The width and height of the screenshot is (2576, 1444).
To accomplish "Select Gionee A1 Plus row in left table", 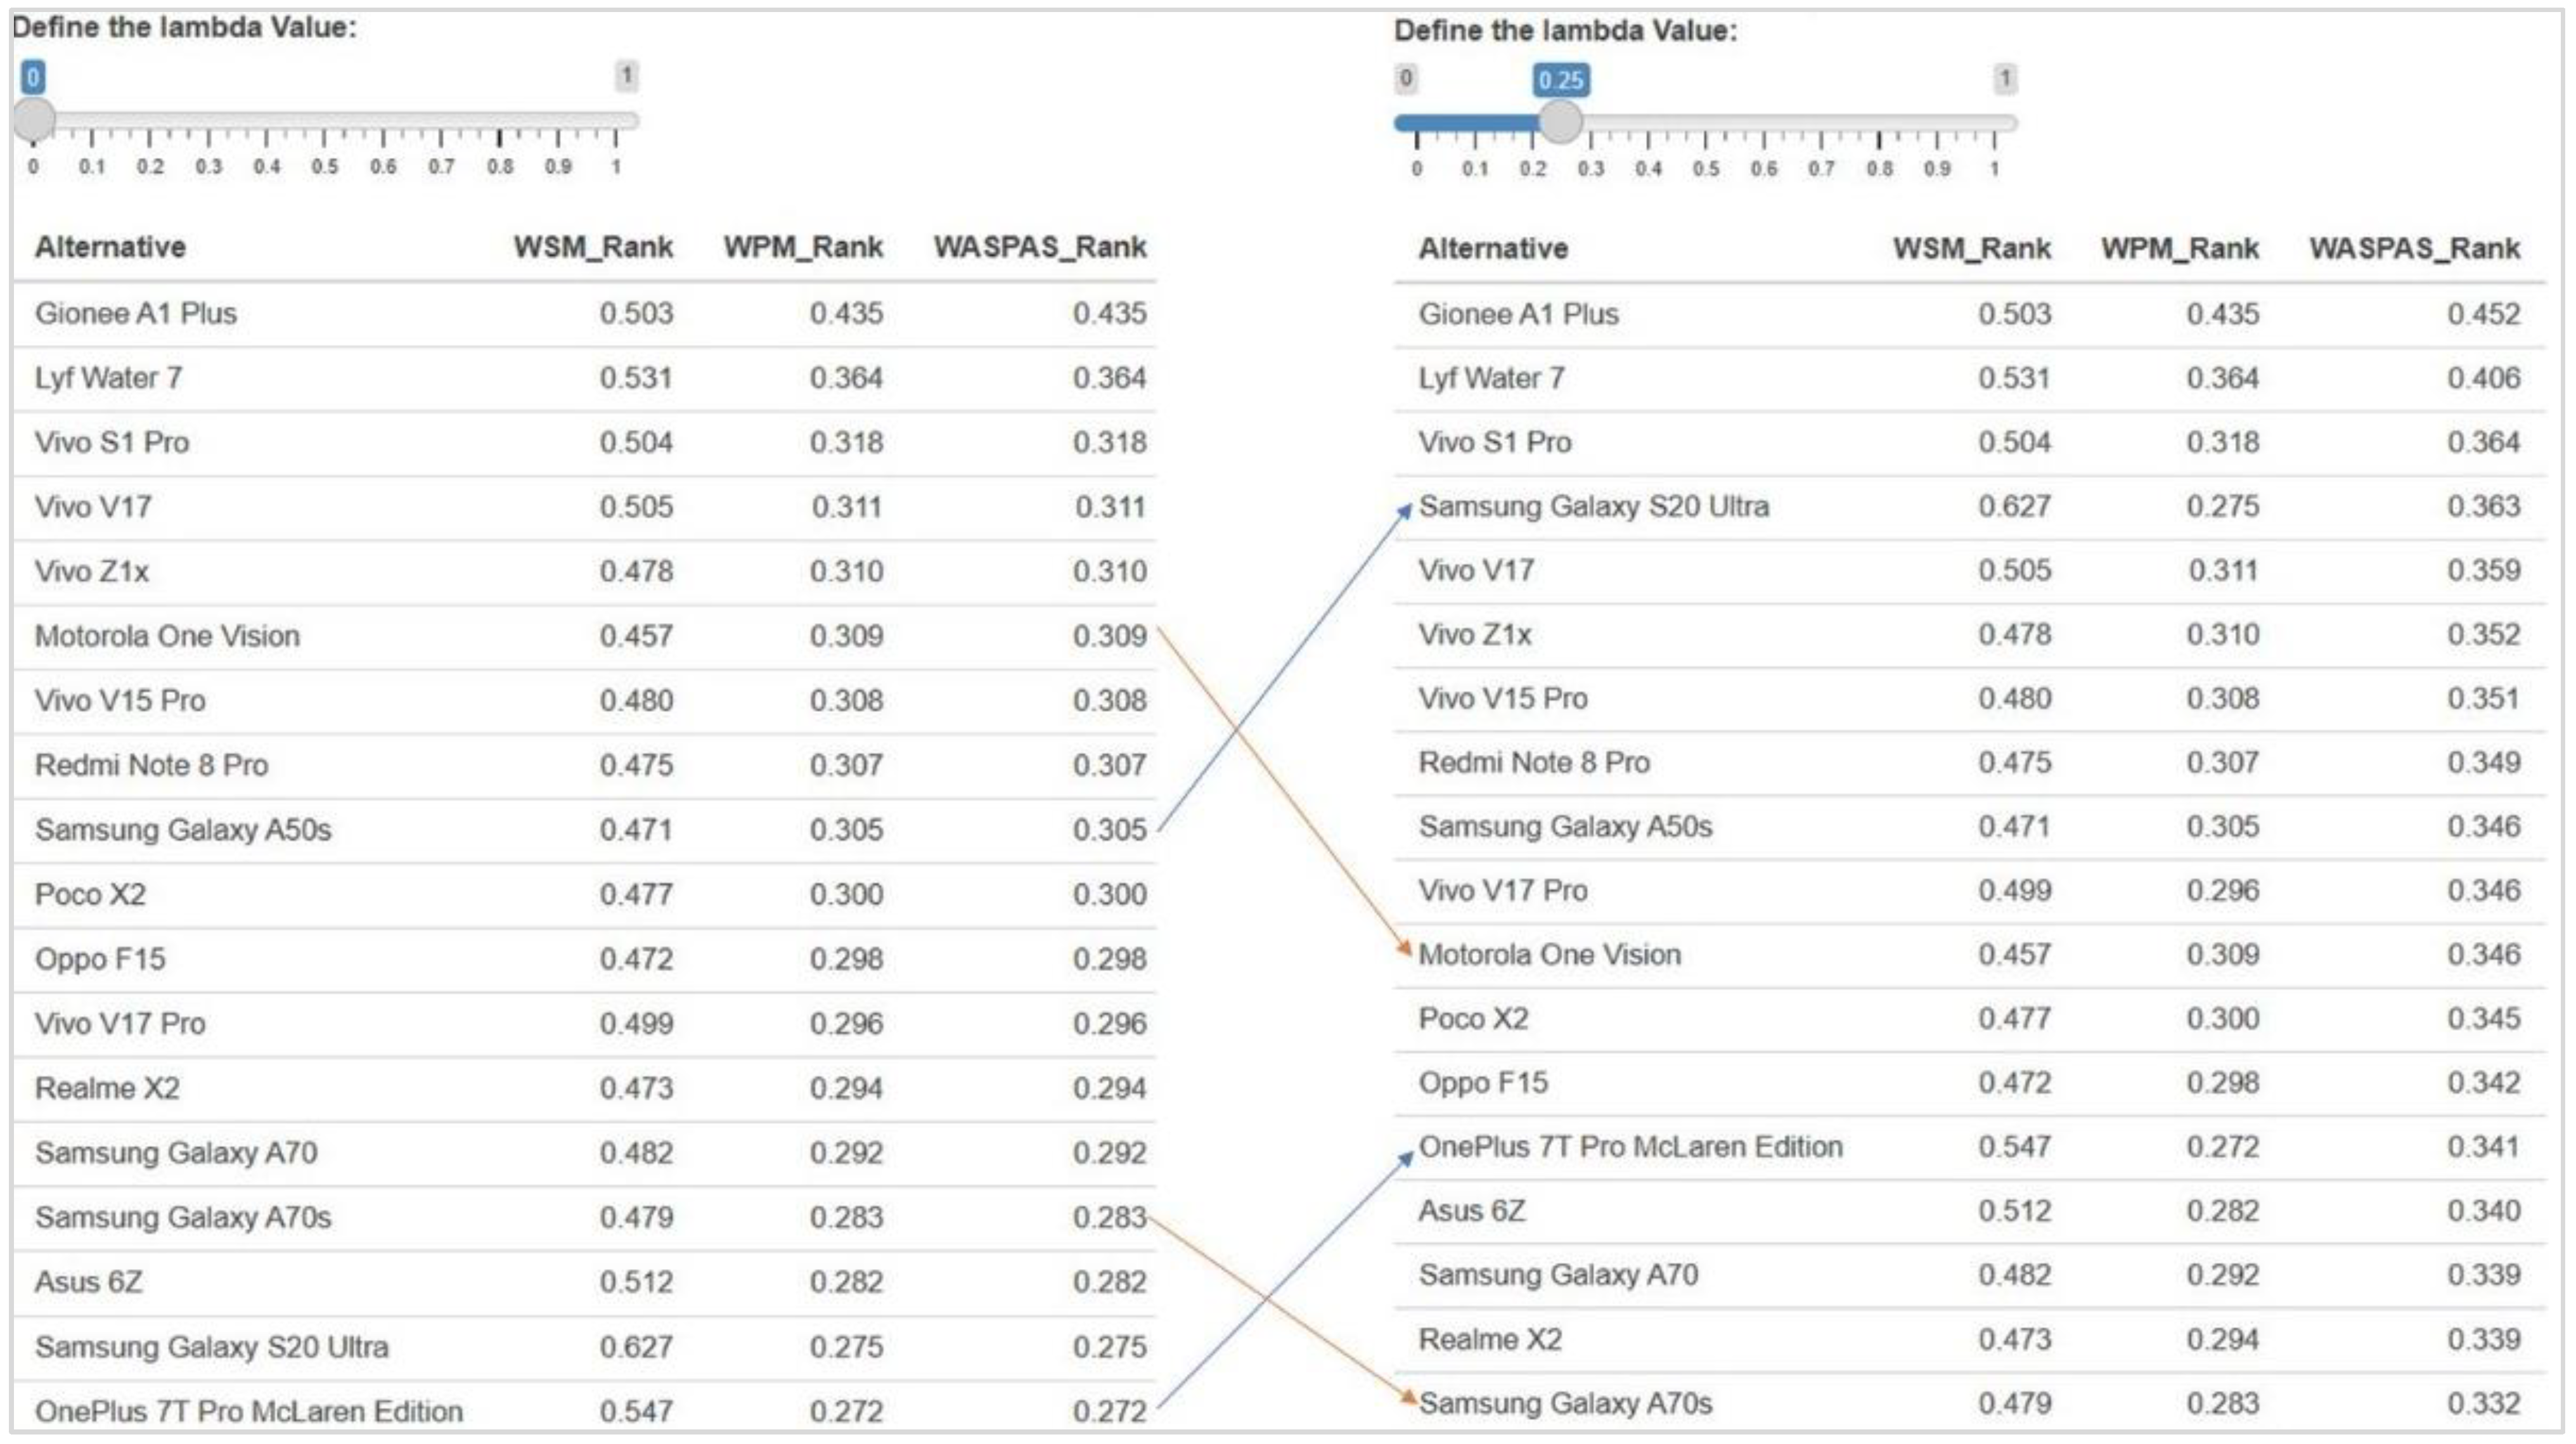I will (x=136, y=314).
